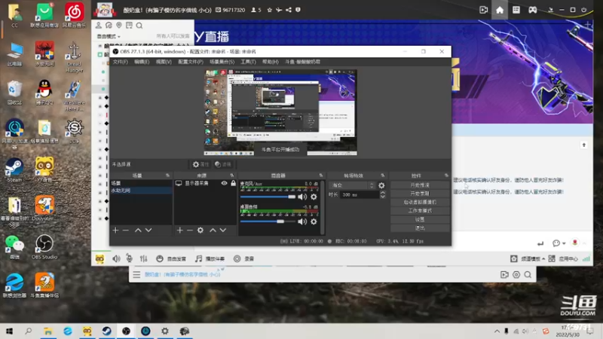Open the Tools menu in OBS

pos(248,62)
